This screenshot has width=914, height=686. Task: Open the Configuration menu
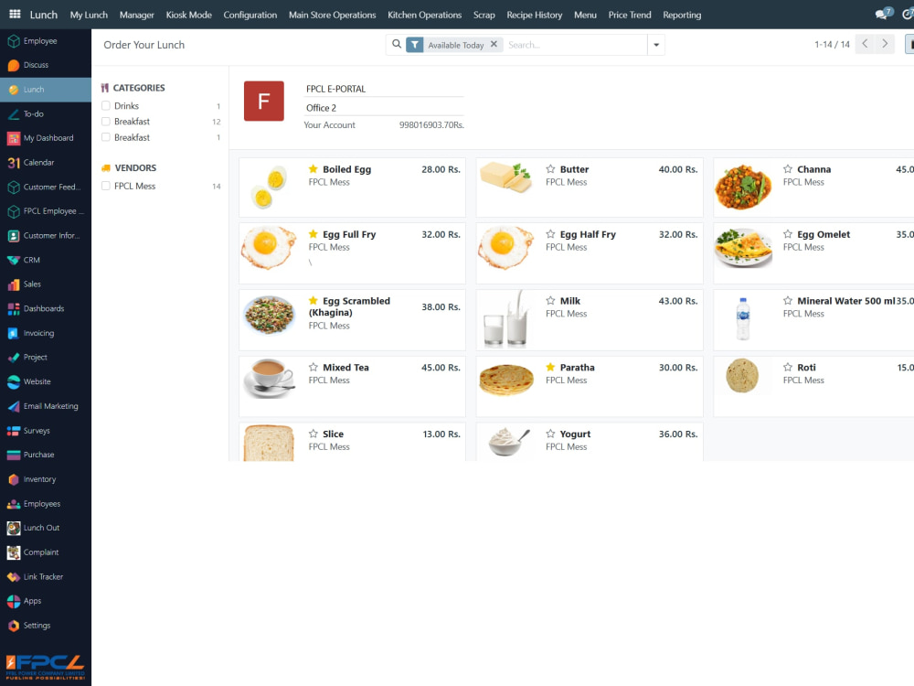250,15
